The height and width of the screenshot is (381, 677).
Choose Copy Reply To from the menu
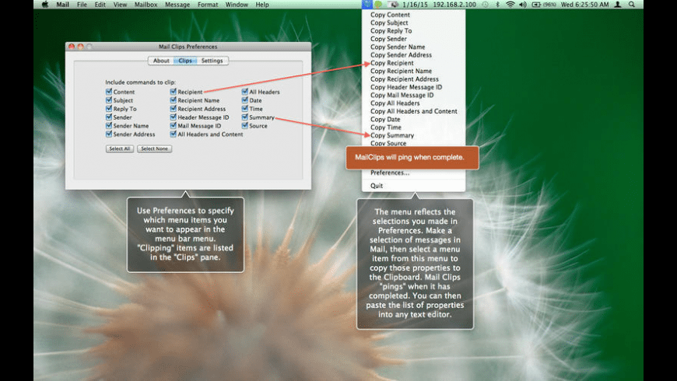413,30
